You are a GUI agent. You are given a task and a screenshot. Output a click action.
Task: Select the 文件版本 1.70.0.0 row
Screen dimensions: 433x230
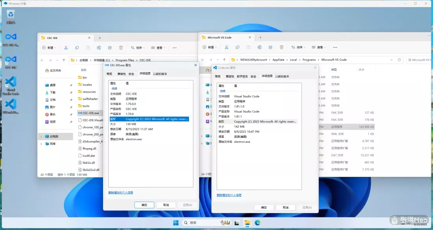[x=149, y=104]
